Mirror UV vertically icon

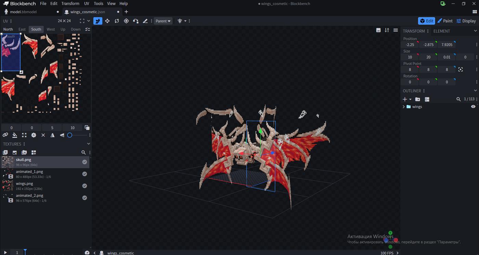(62, 135)
